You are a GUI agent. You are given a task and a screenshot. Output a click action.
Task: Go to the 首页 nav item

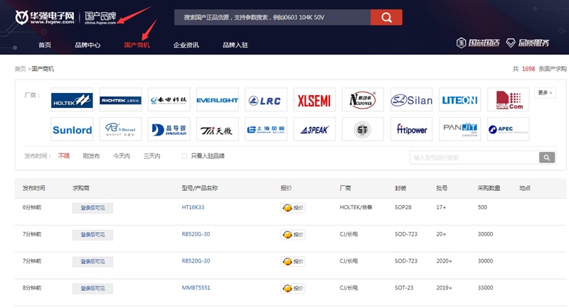(x=45, y=45)
